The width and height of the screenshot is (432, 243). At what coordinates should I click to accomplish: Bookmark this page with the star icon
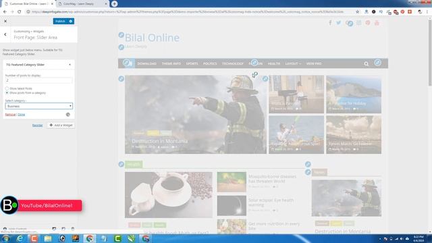point(357,12)
